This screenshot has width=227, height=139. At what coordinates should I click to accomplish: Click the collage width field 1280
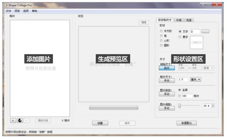pos(183,68)
